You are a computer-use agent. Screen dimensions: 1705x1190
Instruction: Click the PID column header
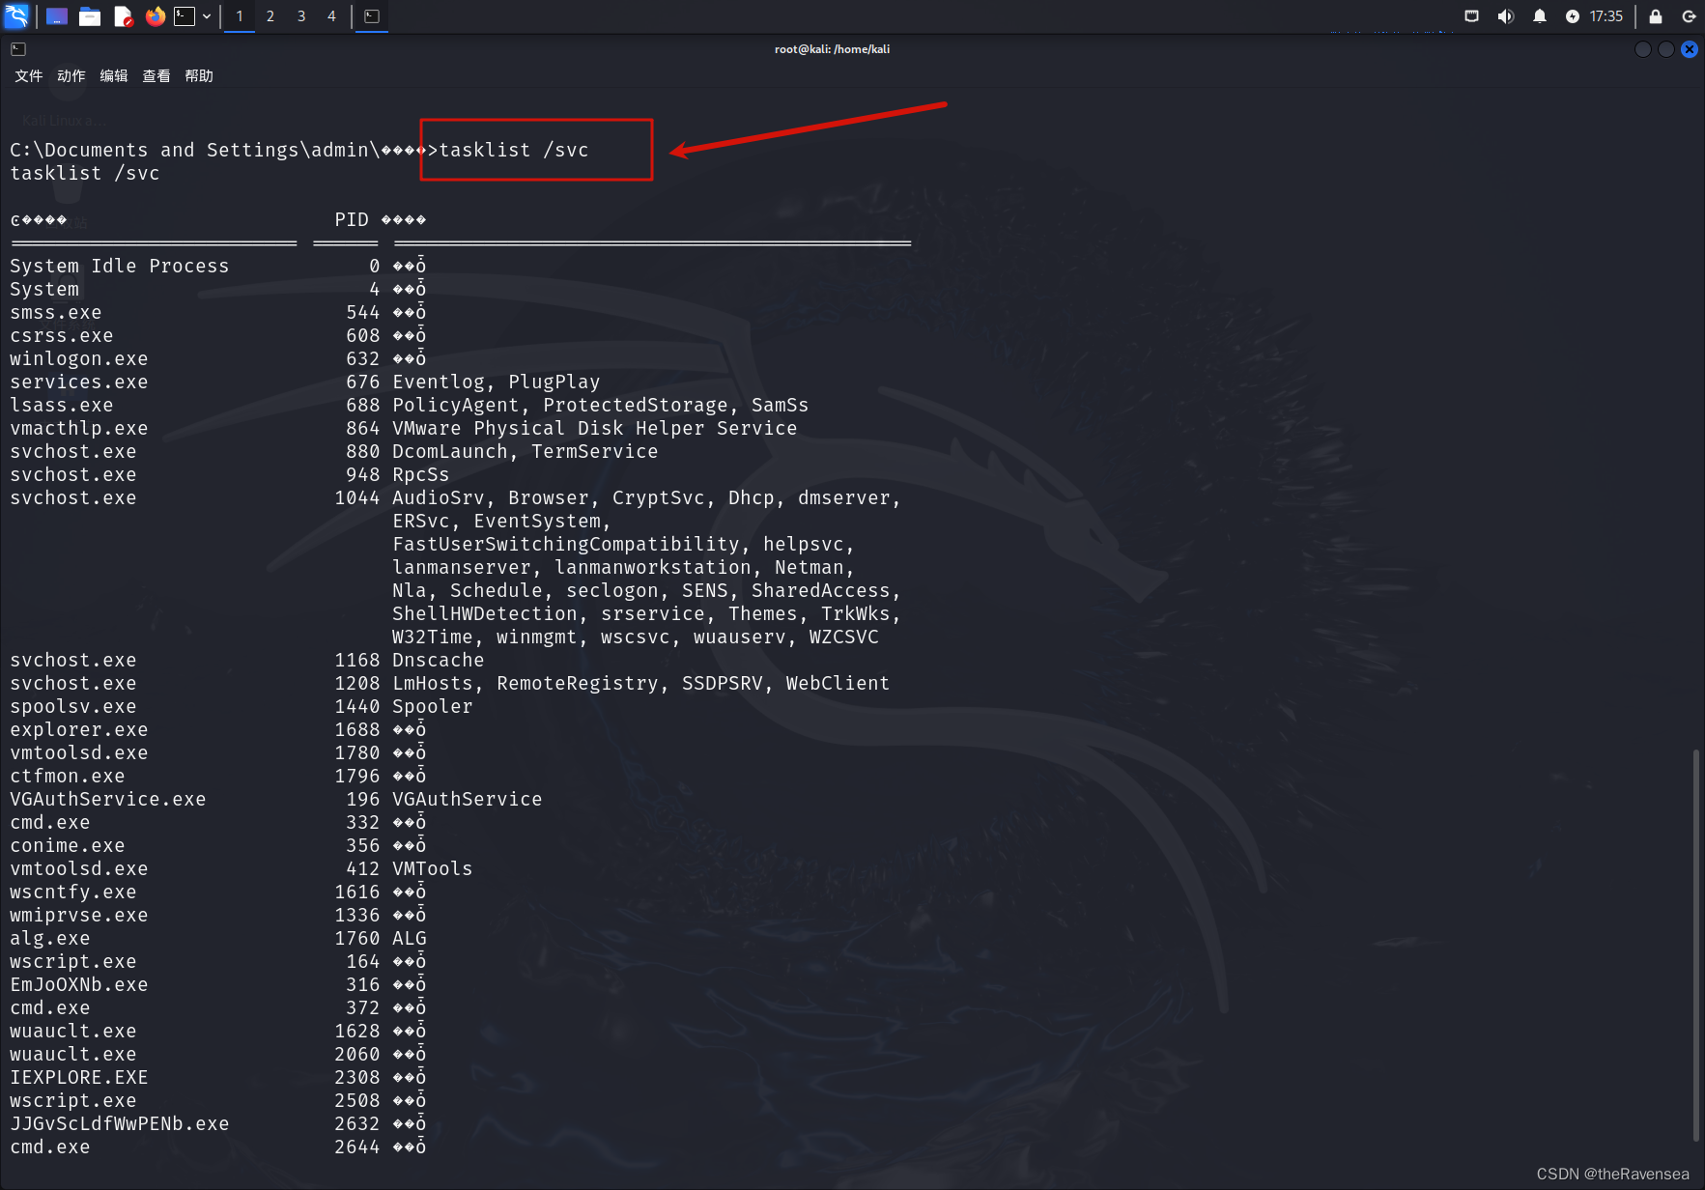point(352,219)
